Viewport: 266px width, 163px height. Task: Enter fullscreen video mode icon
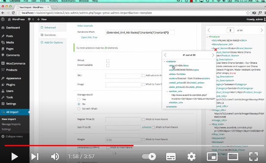click(x=254, y=157)
